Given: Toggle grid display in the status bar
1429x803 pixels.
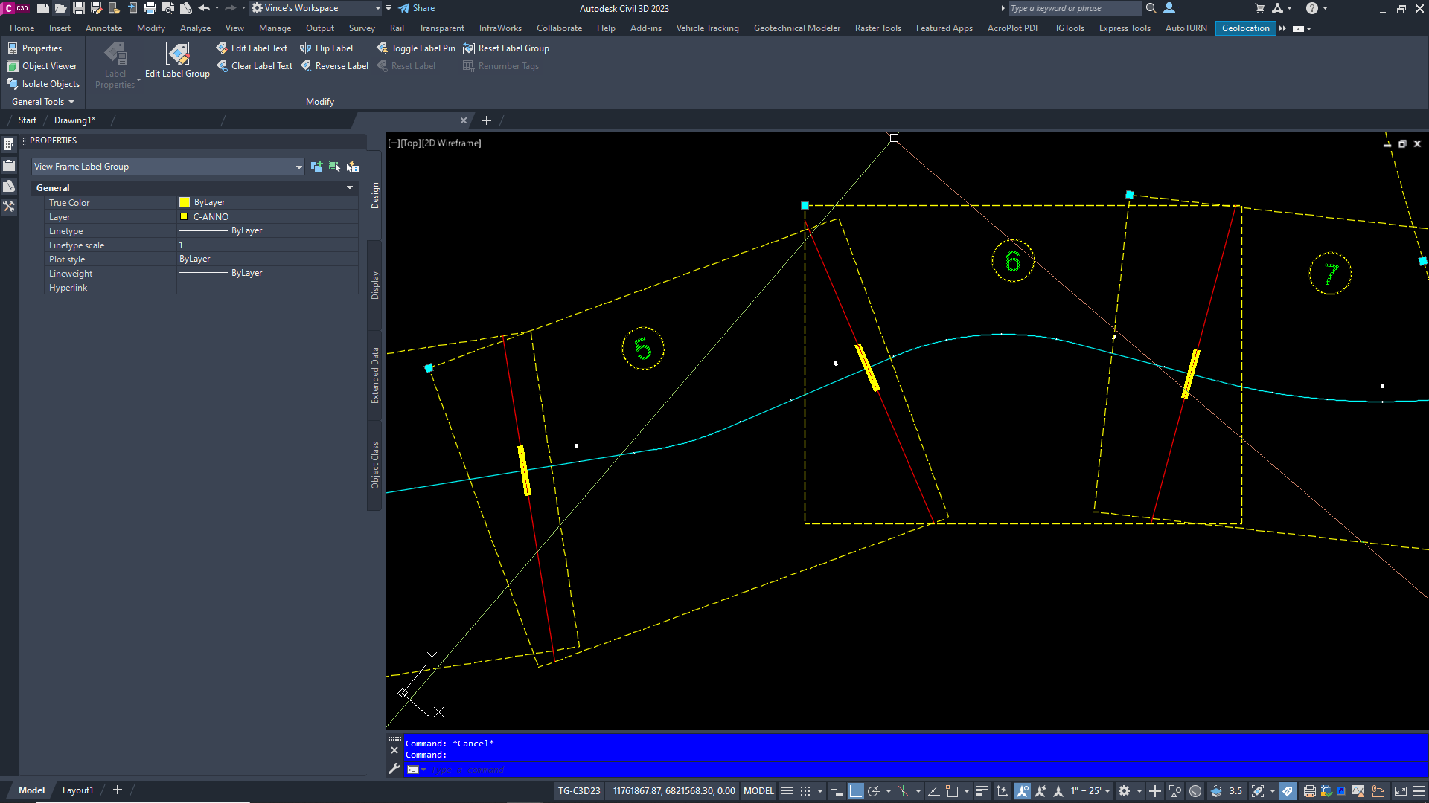Looking at the screenshot, I should coord(787,790).
